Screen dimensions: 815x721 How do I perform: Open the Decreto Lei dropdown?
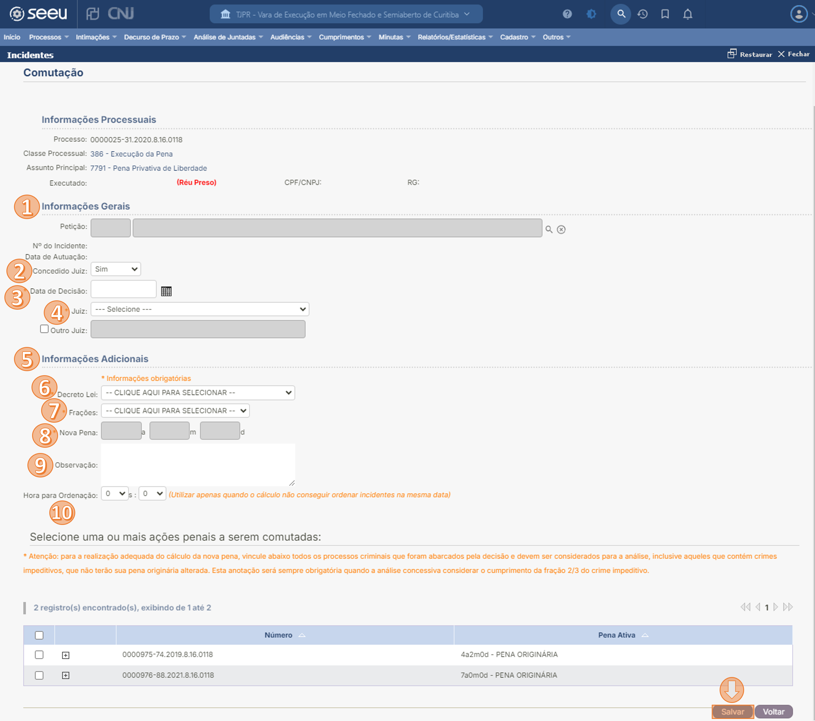coord(198,393)
